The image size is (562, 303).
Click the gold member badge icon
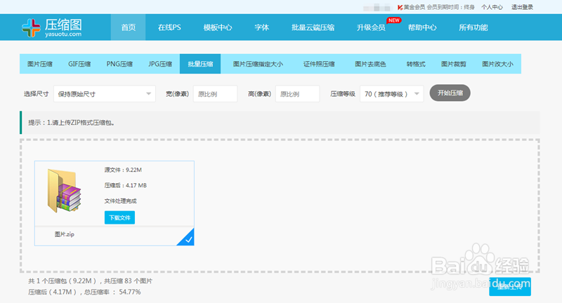pyautogui.click(x=400, y=7)
